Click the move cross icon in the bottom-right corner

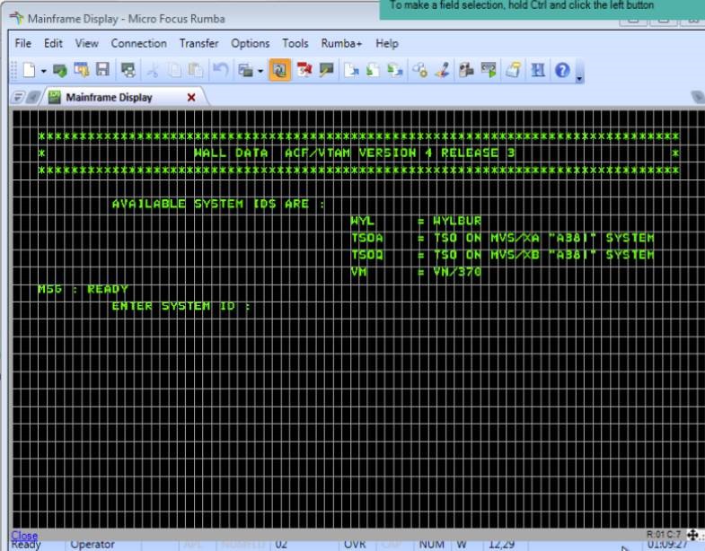pos(692,535)
